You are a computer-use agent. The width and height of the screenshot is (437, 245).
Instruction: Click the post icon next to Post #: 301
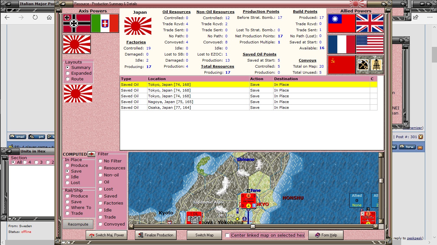421,137
